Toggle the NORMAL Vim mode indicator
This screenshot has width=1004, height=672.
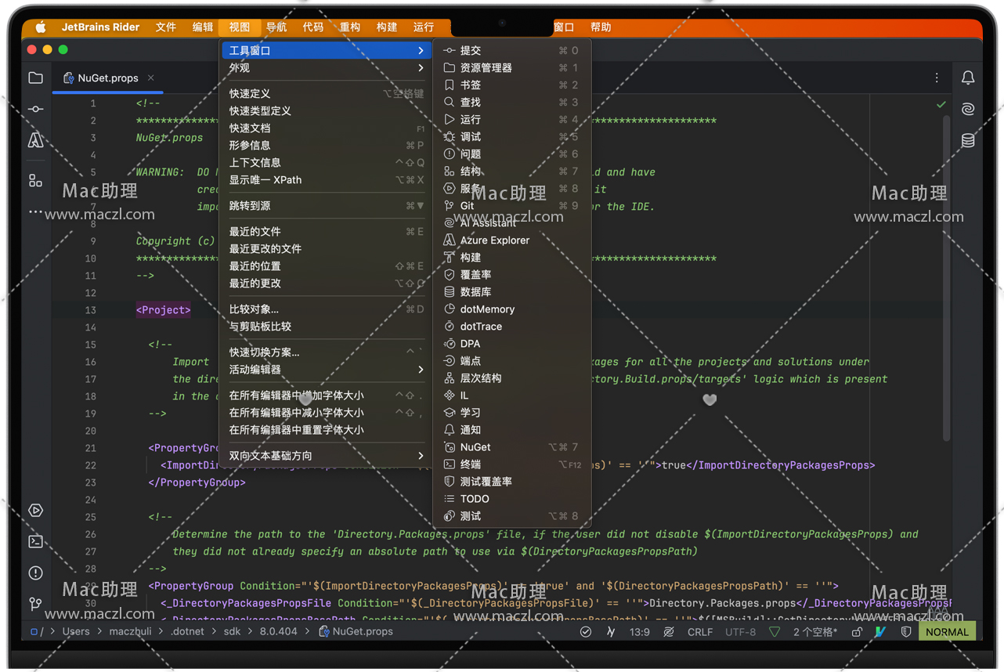point(947,632)
